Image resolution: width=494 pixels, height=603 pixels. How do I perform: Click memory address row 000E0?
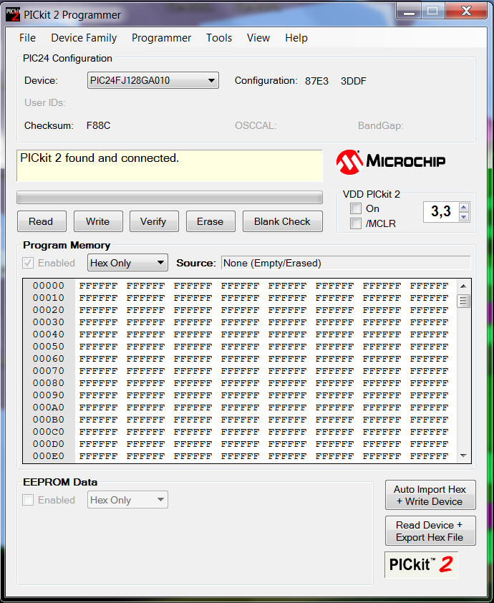pos(49,456)
